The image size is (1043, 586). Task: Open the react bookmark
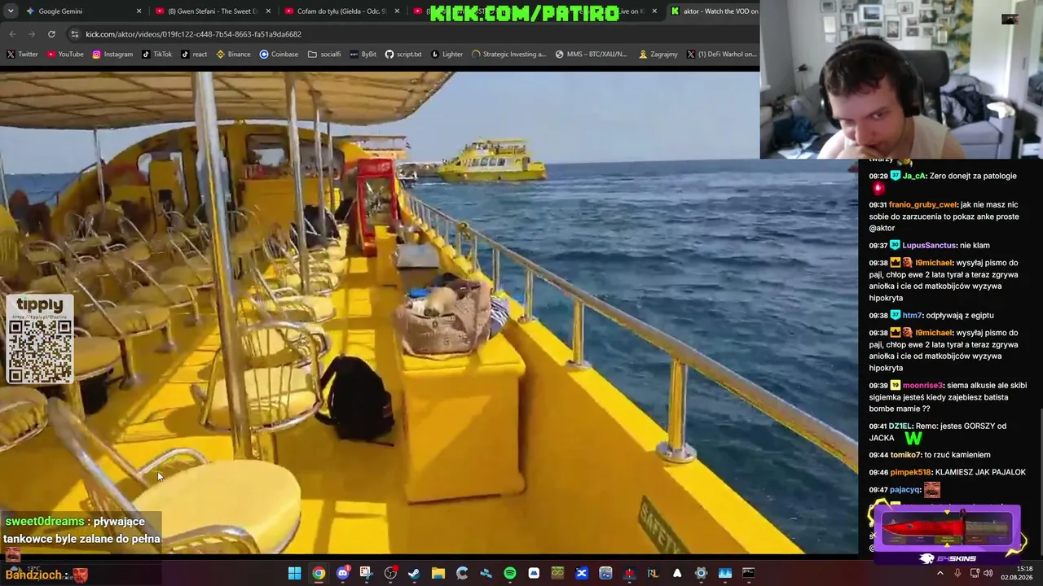(x=194, y=55)
